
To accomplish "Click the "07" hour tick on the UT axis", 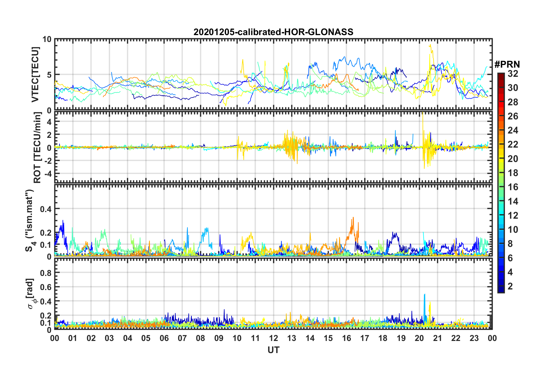I will pyautogui.click(x=182, y=338).
